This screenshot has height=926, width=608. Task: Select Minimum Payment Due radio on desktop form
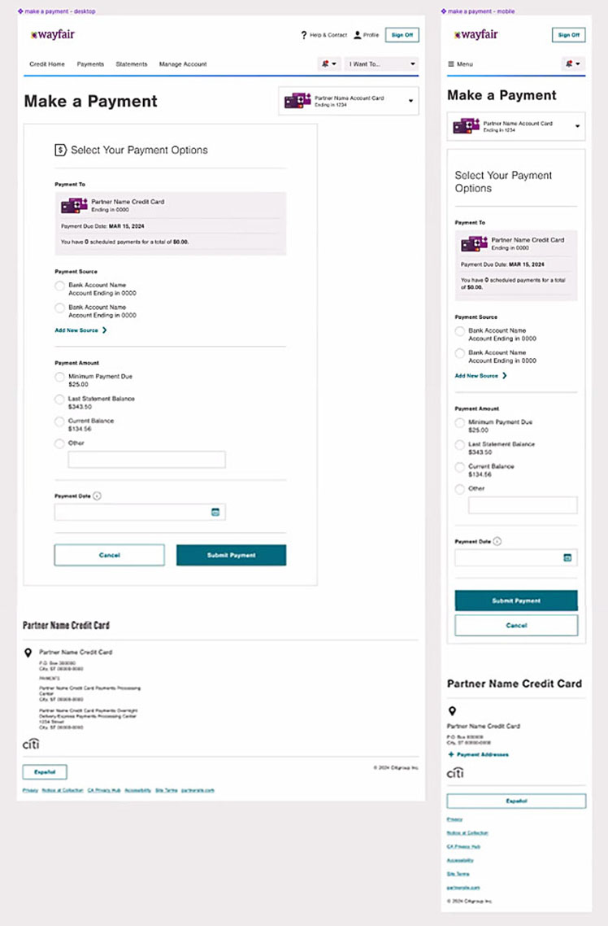(59, 378)
